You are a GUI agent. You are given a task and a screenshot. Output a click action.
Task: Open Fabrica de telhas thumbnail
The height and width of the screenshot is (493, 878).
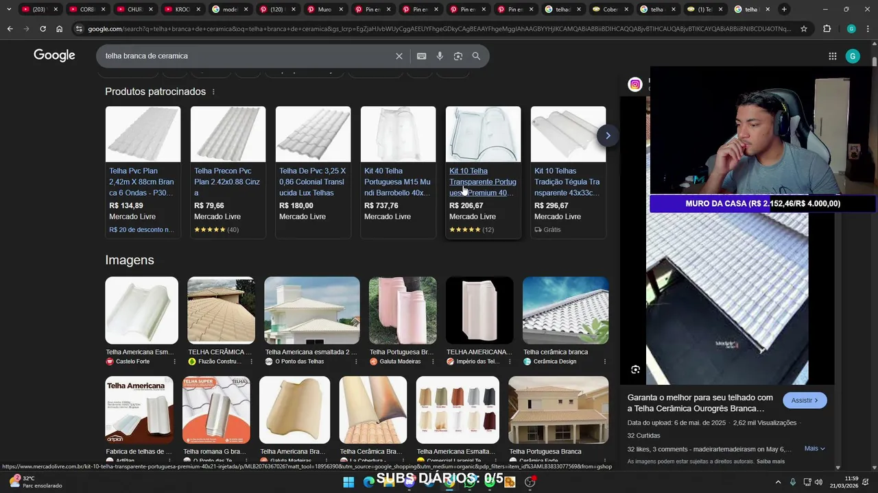point(139,409)
